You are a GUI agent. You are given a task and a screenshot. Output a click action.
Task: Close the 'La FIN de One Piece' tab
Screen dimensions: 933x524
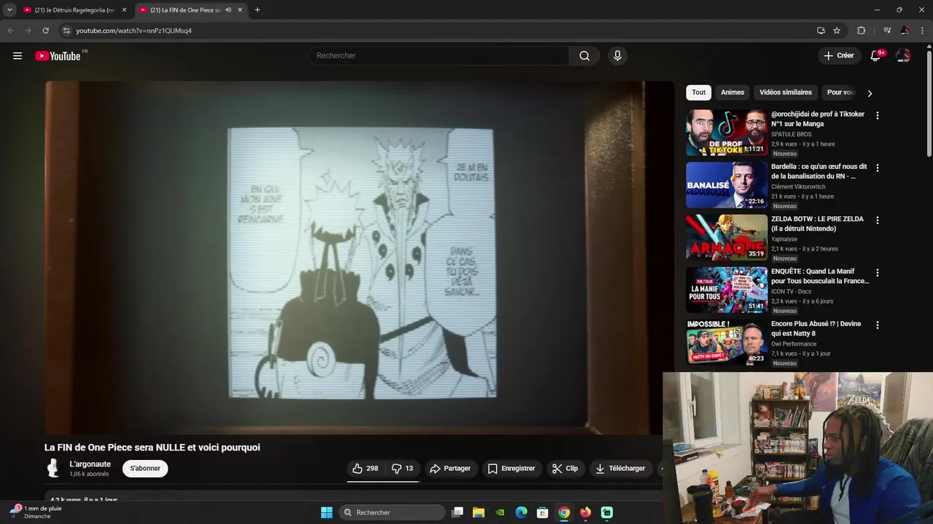tap(240, 10)
